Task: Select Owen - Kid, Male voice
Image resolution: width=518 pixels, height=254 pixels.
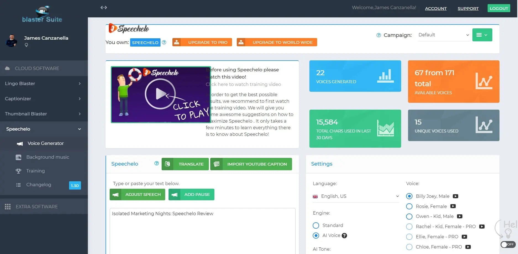Action: 409,217
